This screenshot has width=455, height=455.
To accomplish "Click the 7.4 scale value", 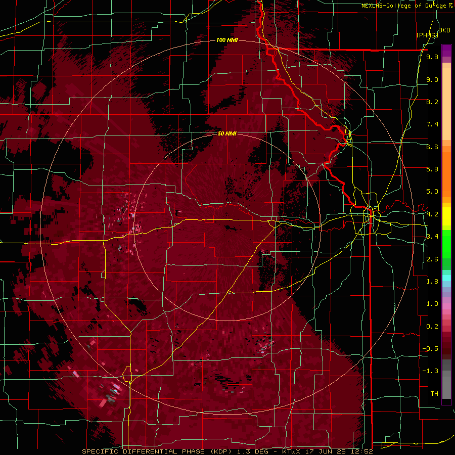I will 432,124.
